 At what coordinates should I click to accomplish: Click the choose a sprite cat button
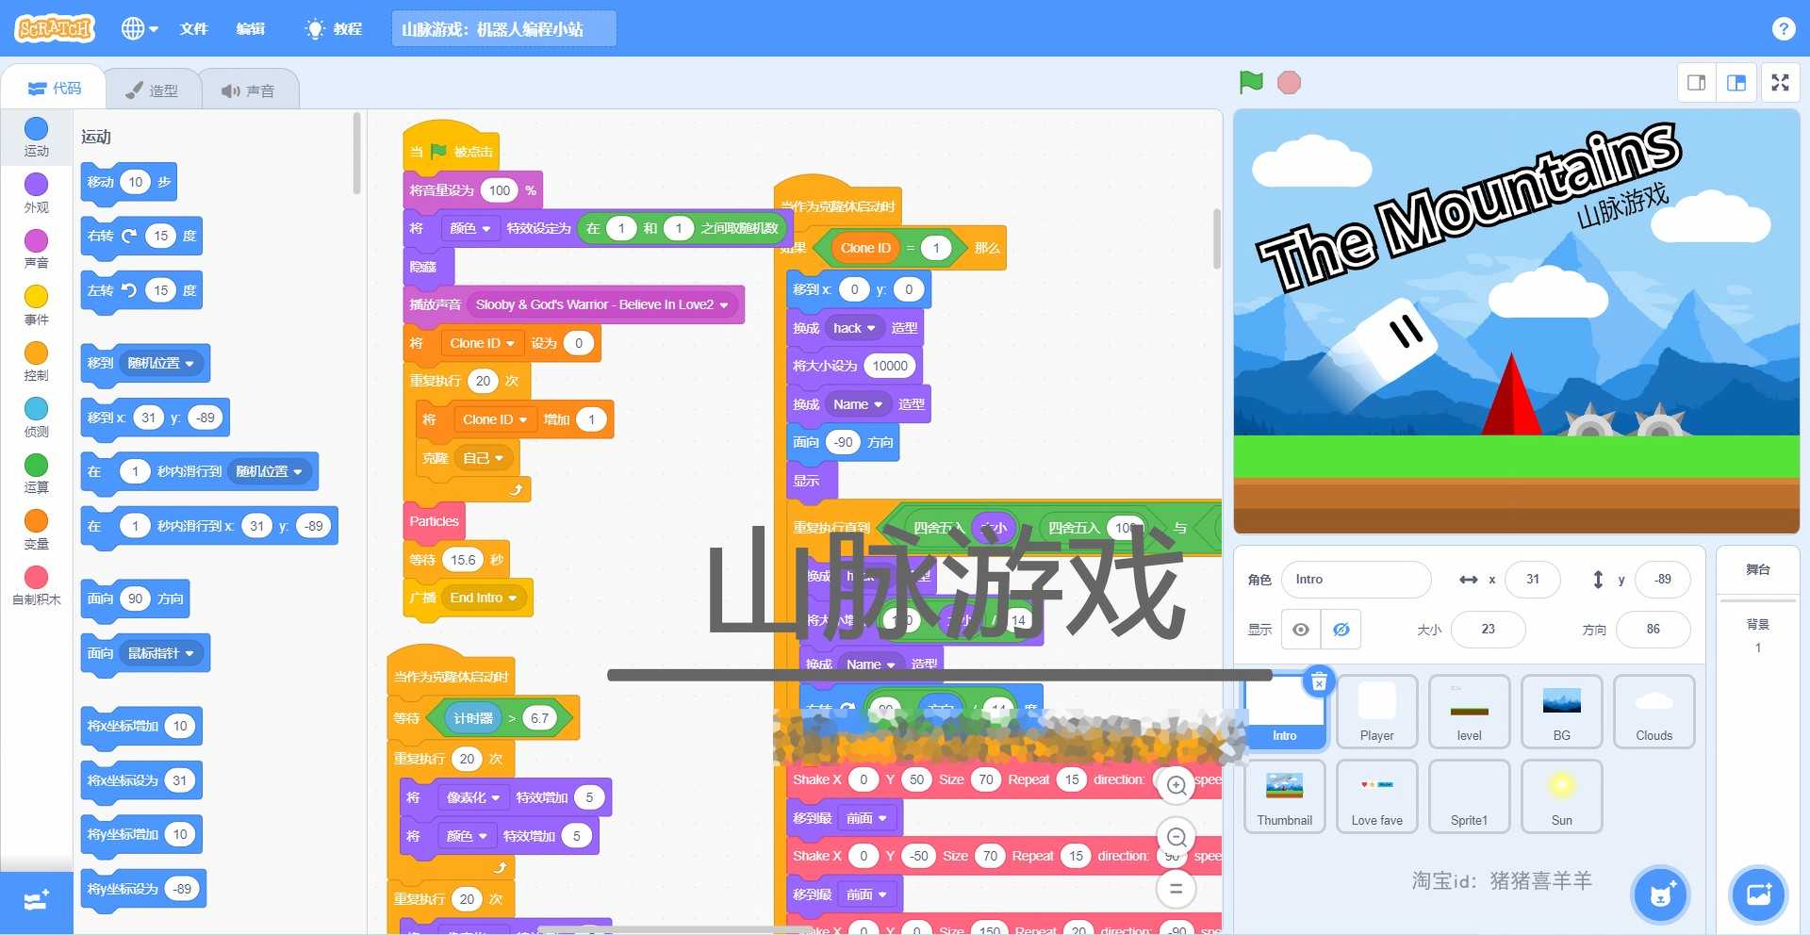[1660, 894]
